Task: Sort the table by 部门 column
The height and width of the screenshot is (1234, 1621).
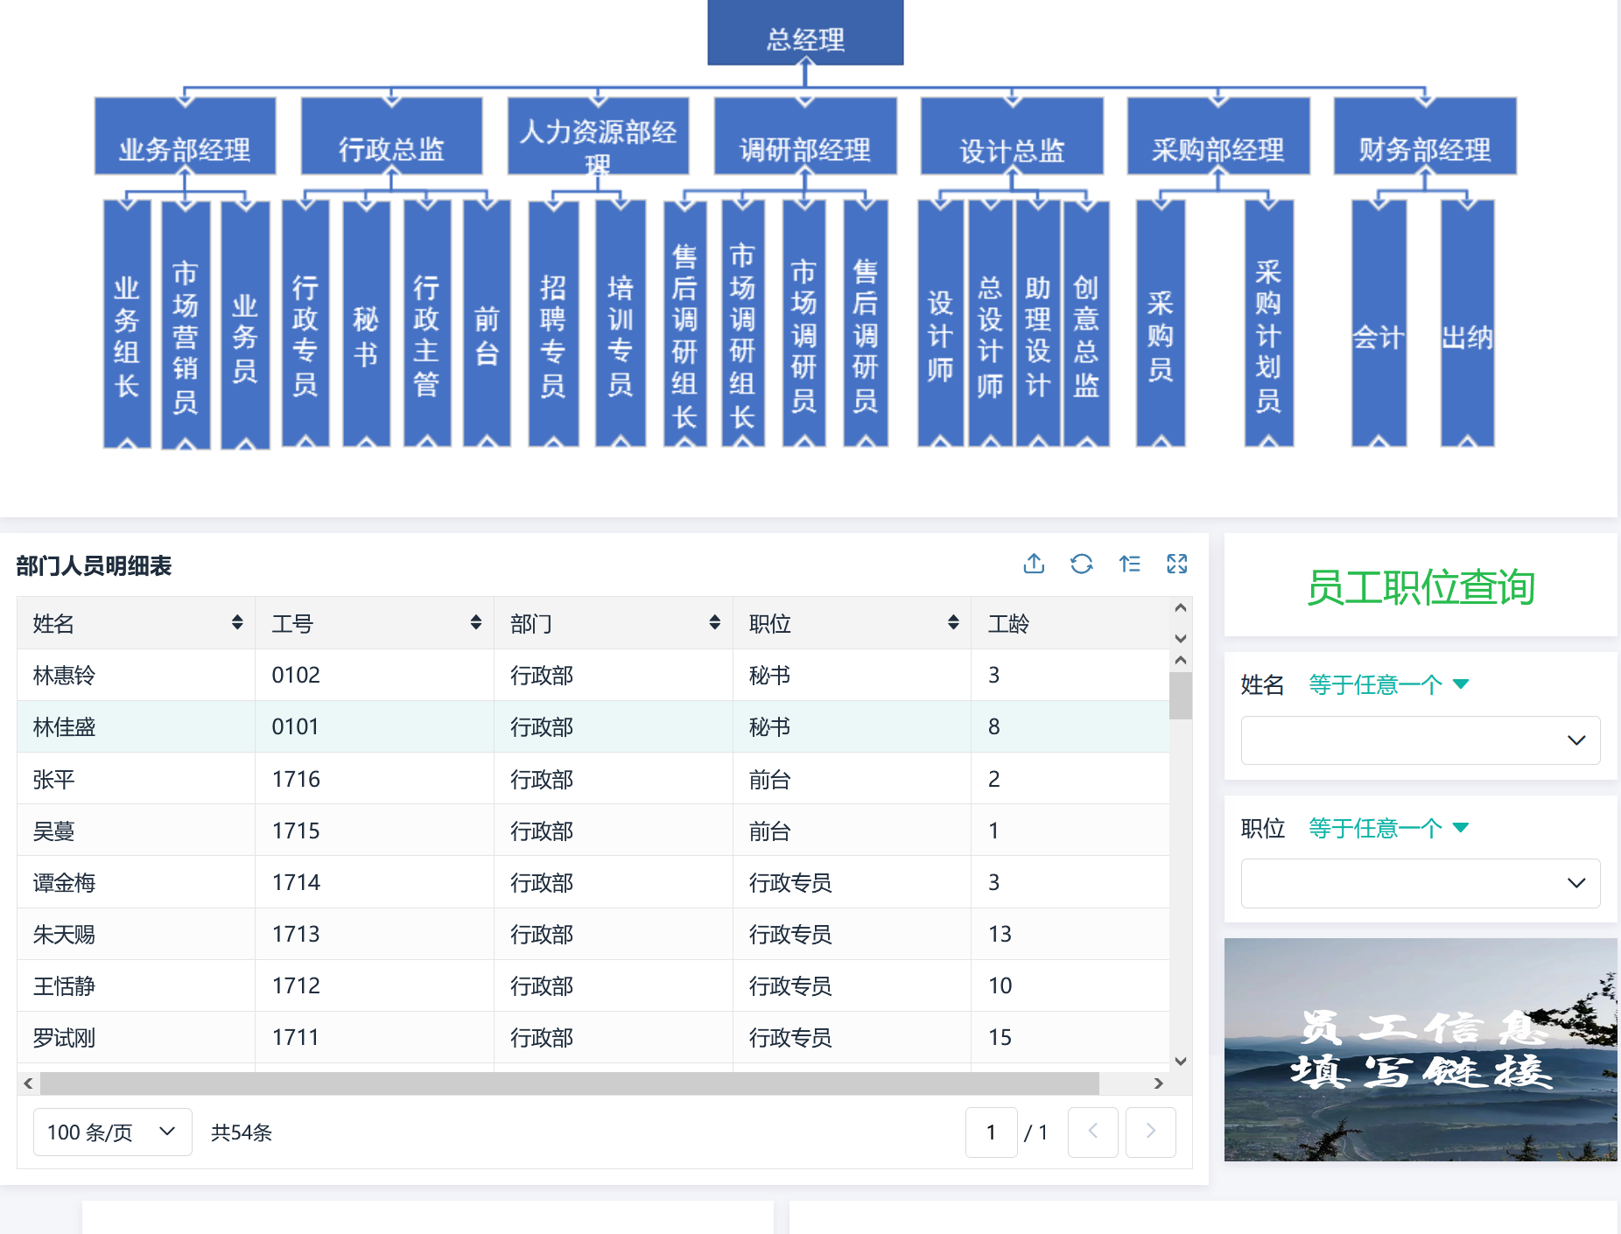Action: pos(714,622)
